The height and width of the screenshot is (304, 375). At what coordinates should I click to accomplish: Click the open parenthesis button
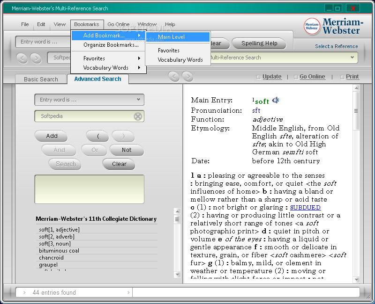[98, 136]
